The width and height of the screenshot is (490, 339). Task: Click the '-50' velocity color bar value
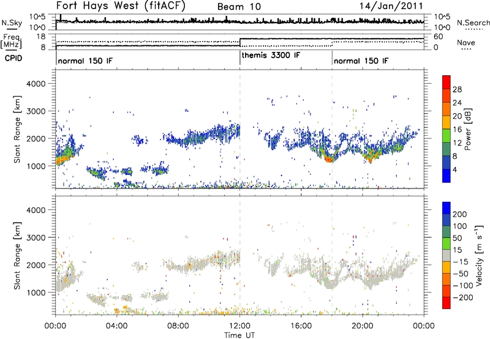coord(461,274)
